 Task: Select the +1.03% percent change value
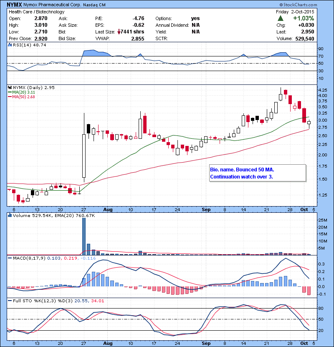tap(304, 18)
